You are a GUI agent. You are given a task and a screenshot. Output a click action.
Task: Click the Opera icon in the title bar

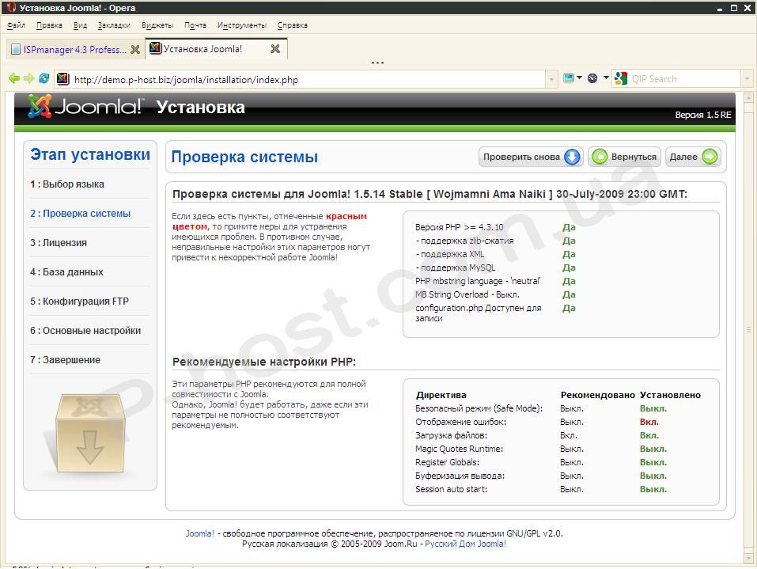[x=10, y=7]
